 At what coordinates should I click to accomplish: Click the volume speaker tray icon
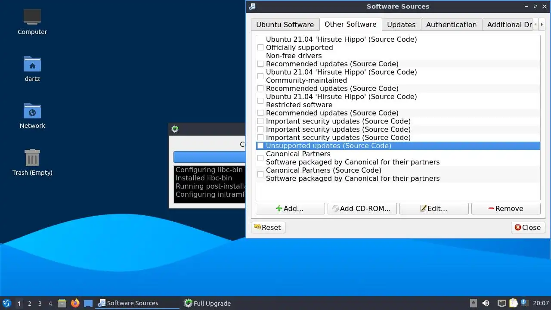pos(486,303)
